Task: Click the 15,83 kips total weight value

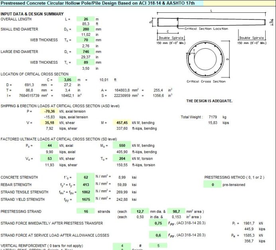Action: [x=213, y=123]
